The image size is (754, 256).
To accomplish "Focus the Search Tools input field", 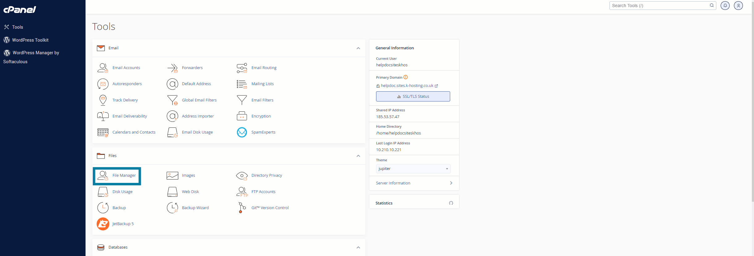I will click(663, 6).
